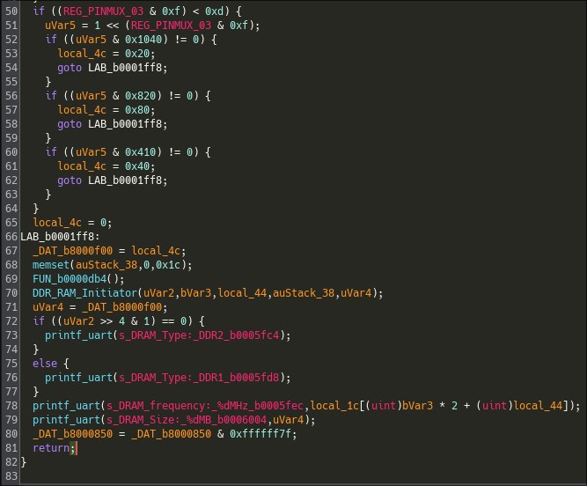Click the s_DRAM_frequency:_%dMHz_b0005fec string reference
The height and width of the screenshot is (486, 587).
(207, 405)
